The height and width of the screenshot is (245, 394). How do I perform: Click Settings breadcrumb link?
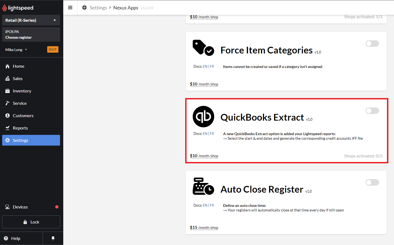(x=98, y=8)
